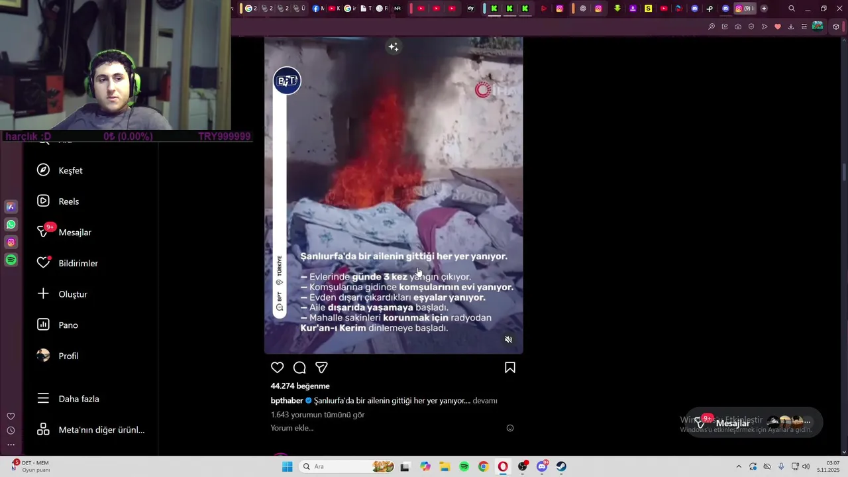Open Opera downloads toolbar icon
Image resolution: width=848 pixels, height=477 pixels.
coord(791,26)
